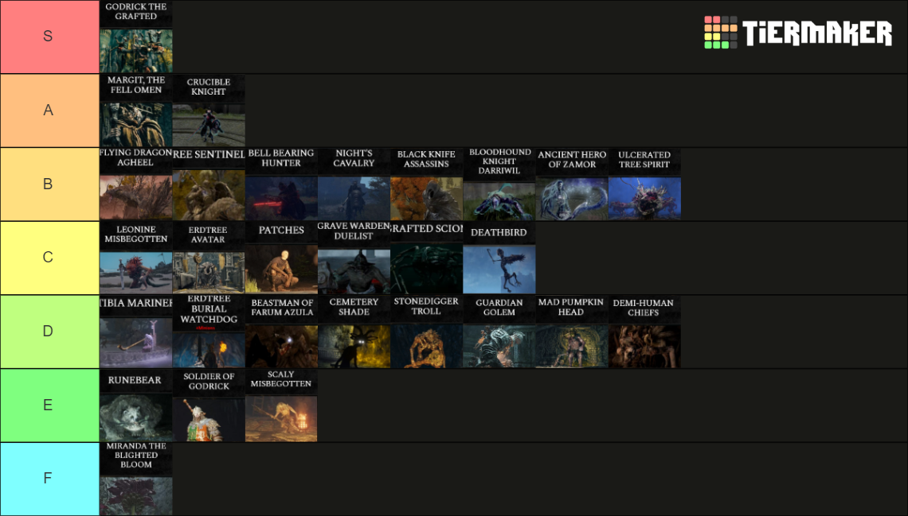The width and height of the screenshot is (908, 516).
Task: Click the TIERMAKER wordmark text
Action: coord(818,33)
